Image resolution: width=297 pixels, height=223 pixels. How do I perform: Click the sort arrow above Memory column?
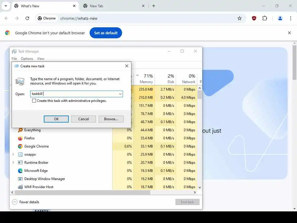pos(137,75)
